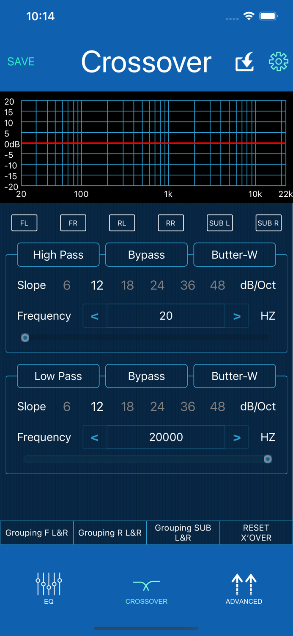Click the 100 frequency axis label
This screenshot has width=293, height=636.
[x=81, y=194]
